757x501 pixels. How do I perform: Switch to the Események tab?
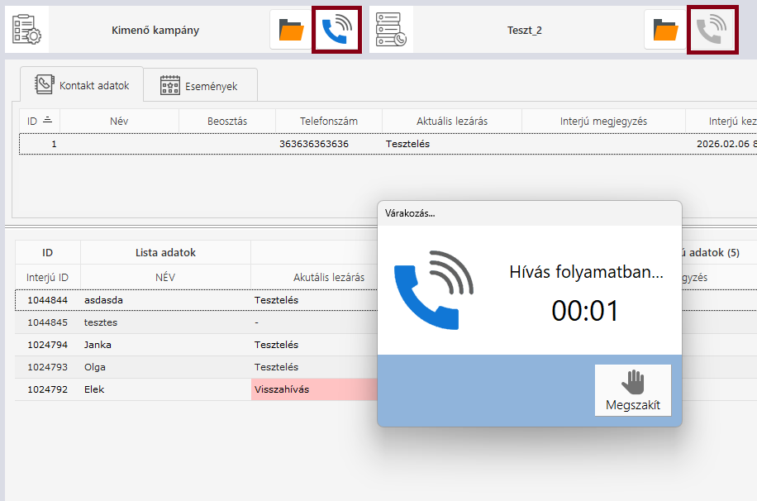(199, 86)
